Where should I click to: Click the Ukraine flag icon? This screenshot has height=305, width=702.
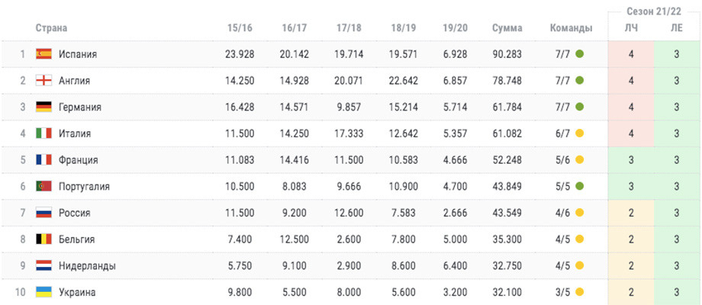(x=44, y=292)
